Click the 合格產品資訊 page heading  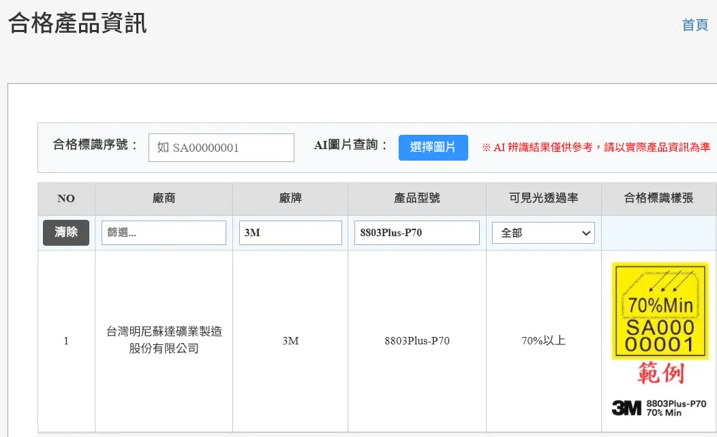(x=78, y=23)
